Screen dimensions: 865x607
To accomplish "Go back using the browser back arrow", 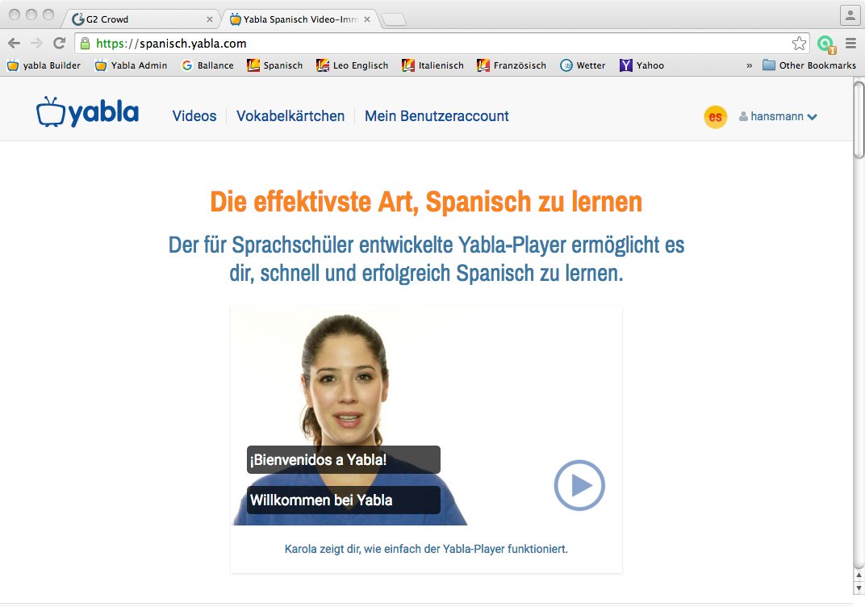I will pos(15,44).
